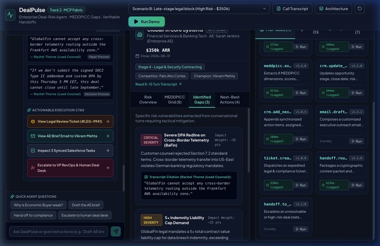The width and height of the screenshot is (380, 246).
Task: Click the sparkle icon by Actionable Execution CTAs
Action: click(29, 110)
